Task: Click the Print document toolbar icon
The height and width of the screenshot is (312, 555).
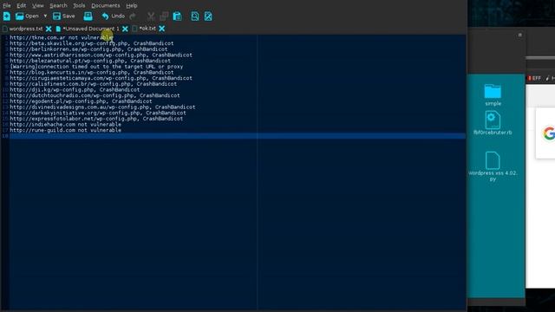Action: pos(88,16)
